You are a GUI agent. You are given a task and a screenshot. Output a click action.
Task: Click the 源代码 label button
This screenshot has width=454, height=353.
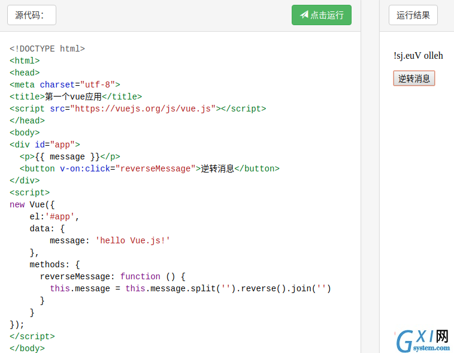point(32,15)
